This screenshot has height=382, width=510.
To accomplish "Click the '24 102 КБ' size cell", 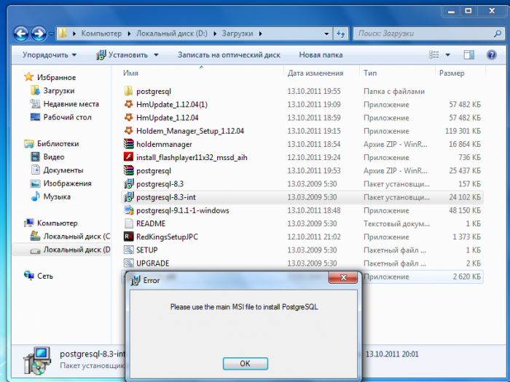I will click(x=465, y=197).
